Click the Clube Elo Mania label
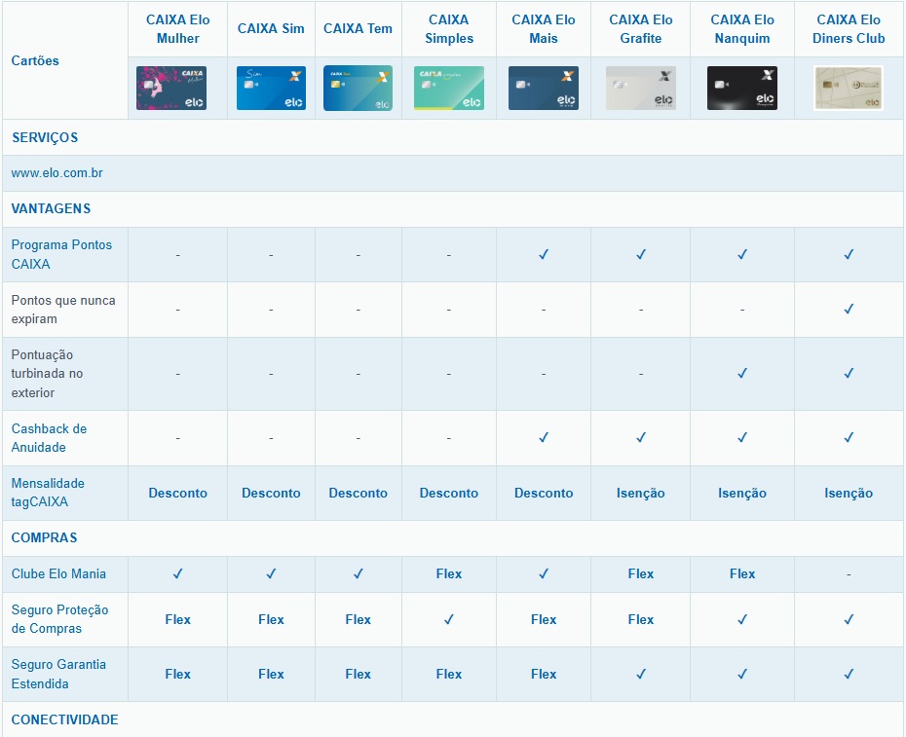Viewport: 906px width, 737px height. point(58,574)
